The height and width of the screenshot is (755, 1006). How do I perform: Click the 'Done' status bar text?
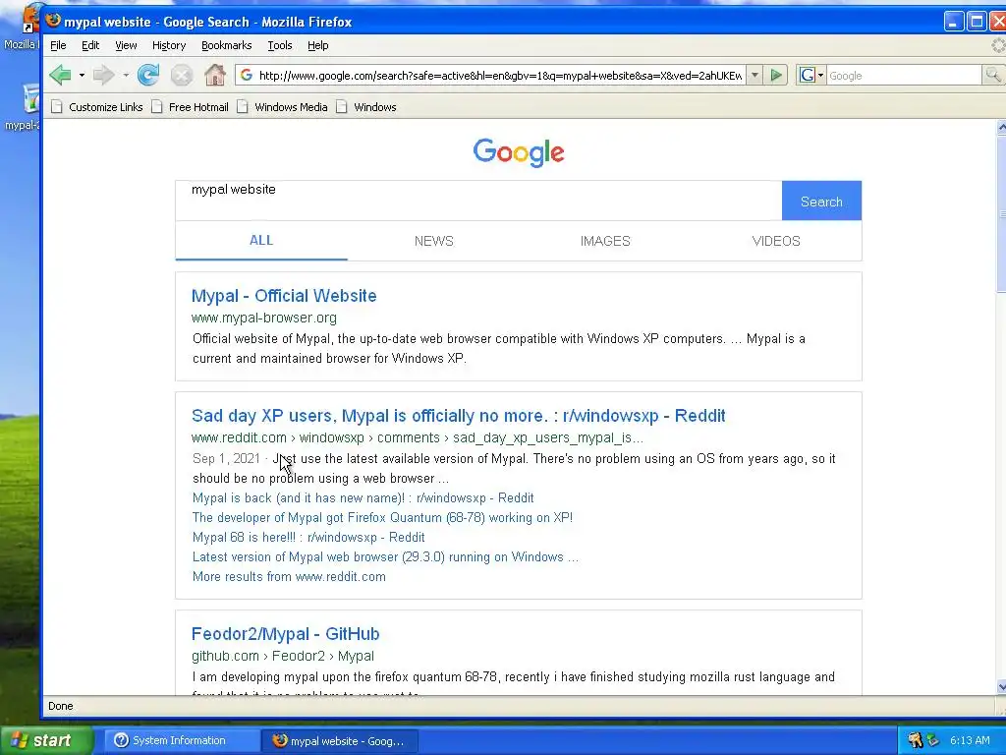pos(60,706)
